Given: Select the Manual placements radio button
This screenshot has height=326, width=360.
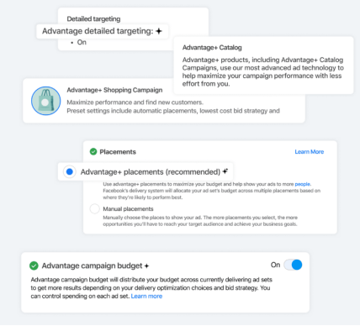Looking at the screenshot, I should (94, 209).
